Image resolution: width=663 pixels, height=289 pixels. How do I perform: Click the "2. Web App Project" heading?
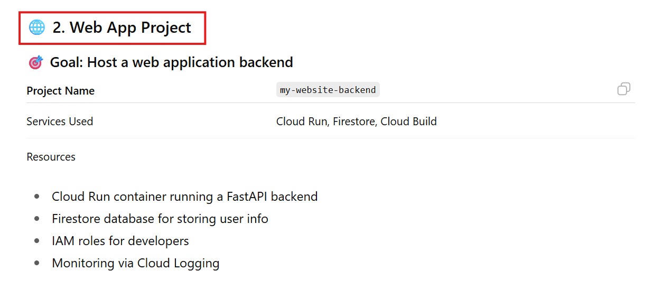tap(122, 27)
